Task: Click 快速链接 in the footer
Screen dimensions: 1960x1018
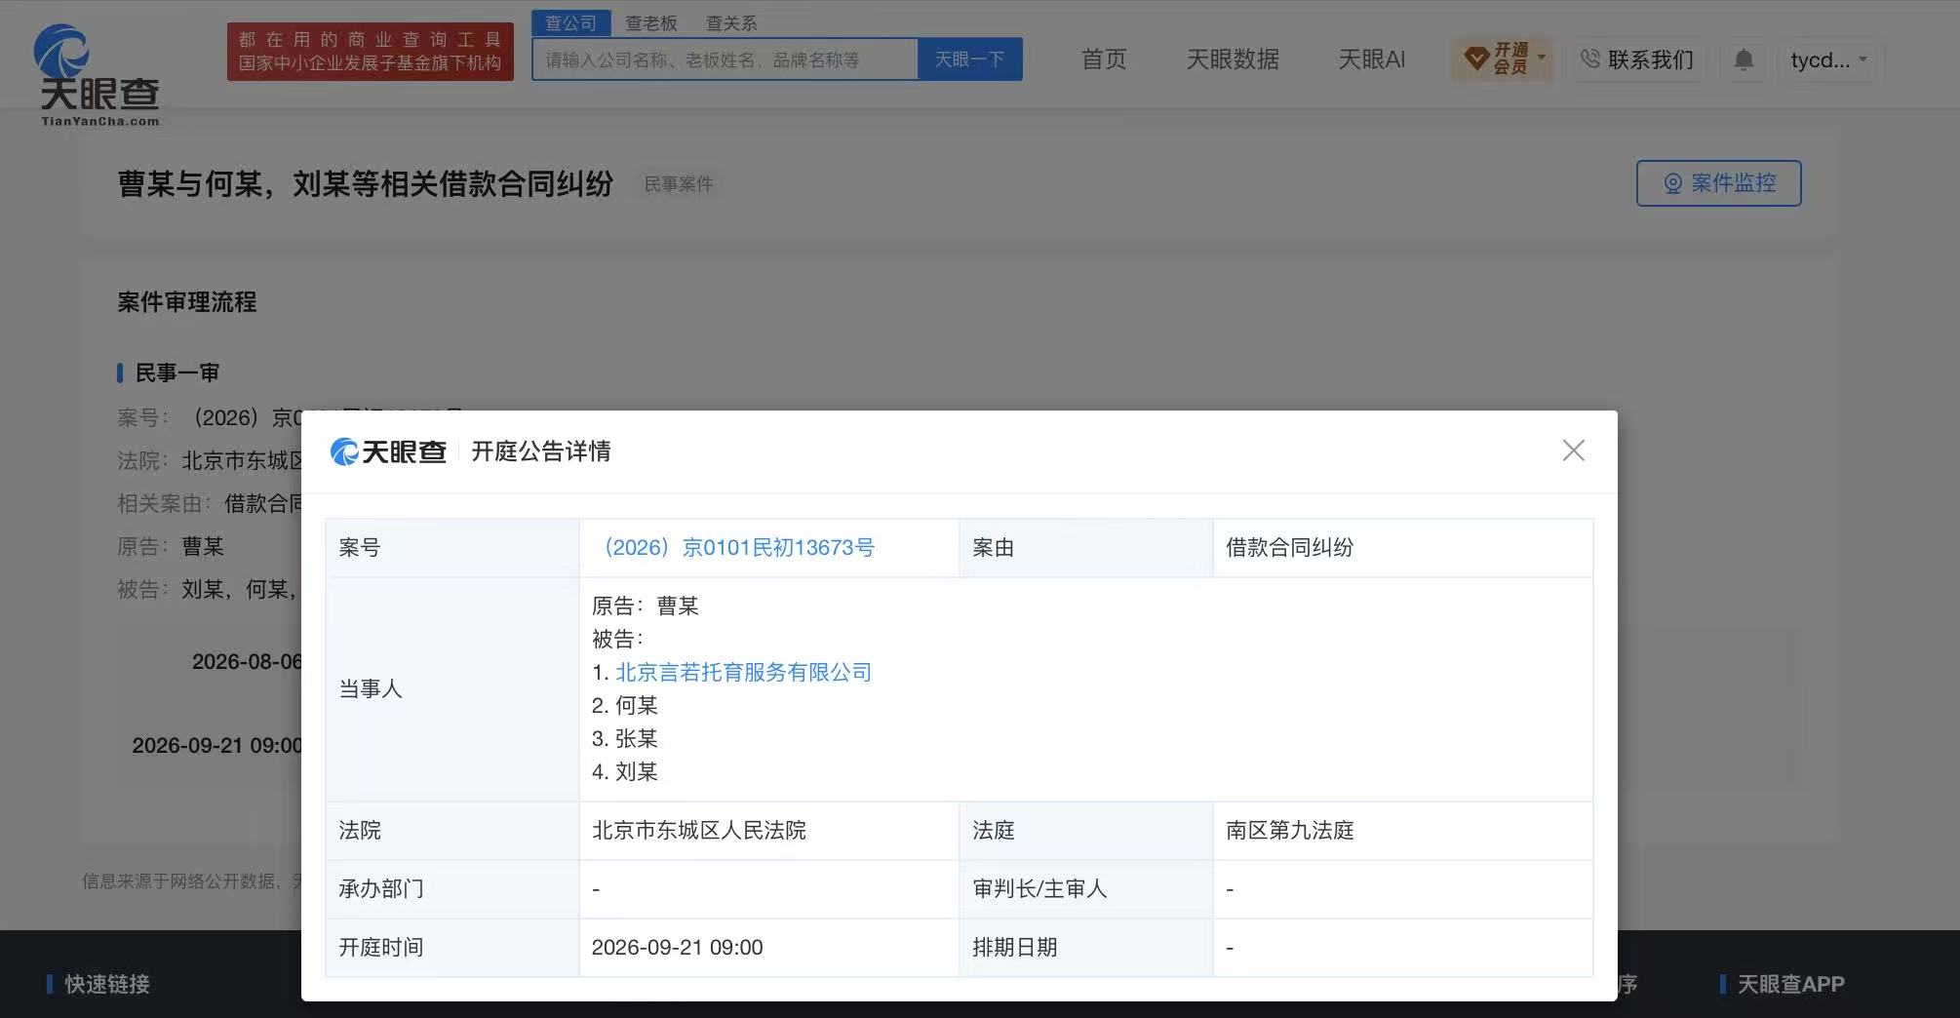Action: pyautogui.click(x=106, y=984)
